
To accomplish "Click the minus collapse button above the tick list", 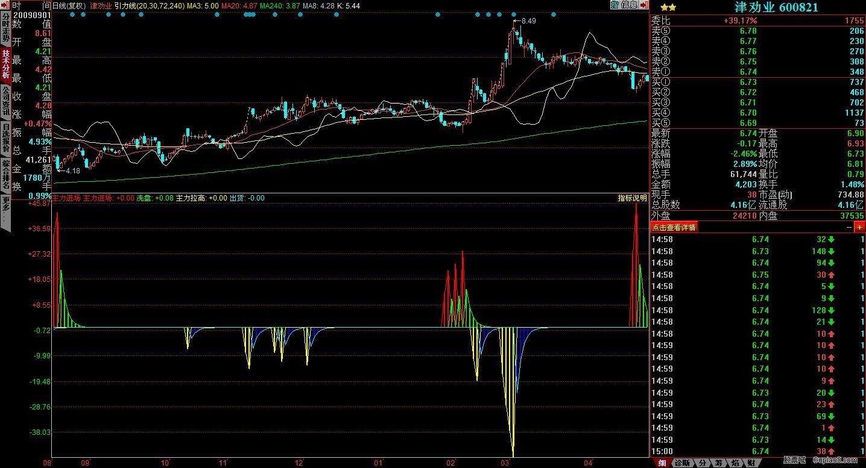I will tap(849, 227).
